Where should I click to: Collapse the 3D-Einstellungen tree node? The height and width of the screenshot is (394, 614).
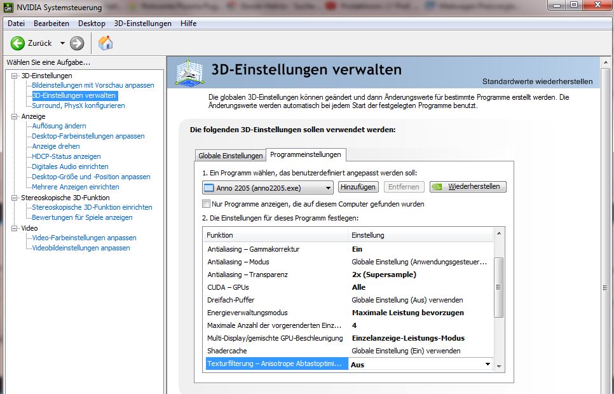(15, 76)
